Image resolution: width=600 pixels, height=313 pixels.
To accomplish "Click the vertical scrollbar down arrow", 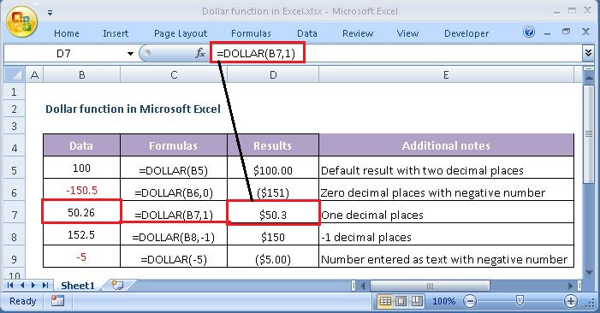I will pyautogui.click(x=589, y=273).
